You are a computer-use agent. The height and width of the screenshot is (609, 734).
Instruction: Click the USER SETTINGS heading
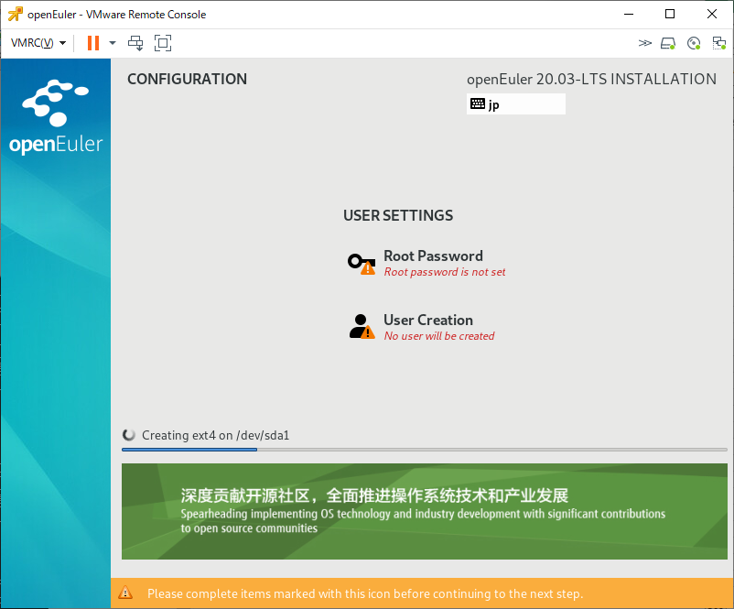coord(398,215)
